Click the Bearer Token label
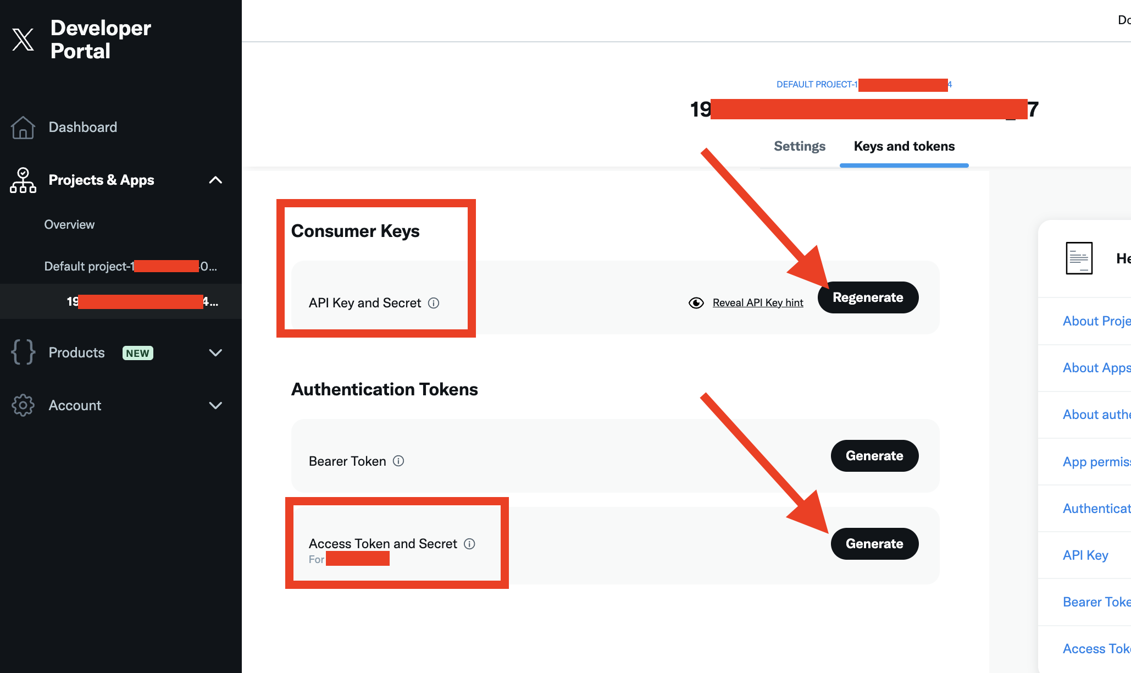Image resolution: width=1131 pixels, height=673 pixels. tap(347, 461)
